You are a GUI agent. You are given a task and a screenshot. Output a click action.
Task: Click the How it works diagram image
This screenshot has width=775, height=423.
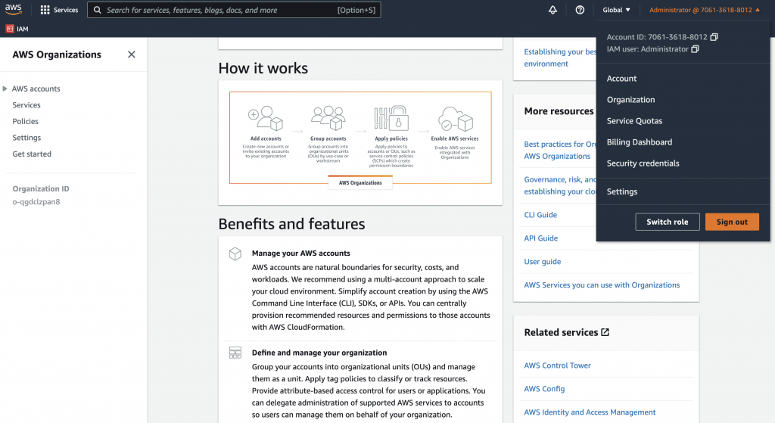coord(360,140)
